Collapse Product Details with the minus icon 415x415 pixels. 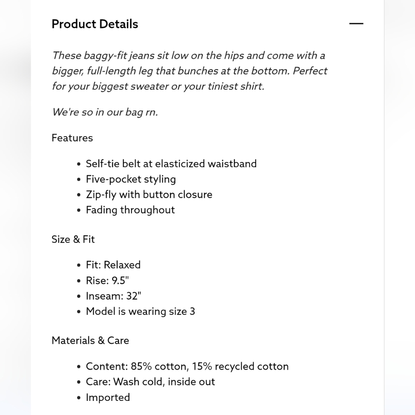coord(356,24)
